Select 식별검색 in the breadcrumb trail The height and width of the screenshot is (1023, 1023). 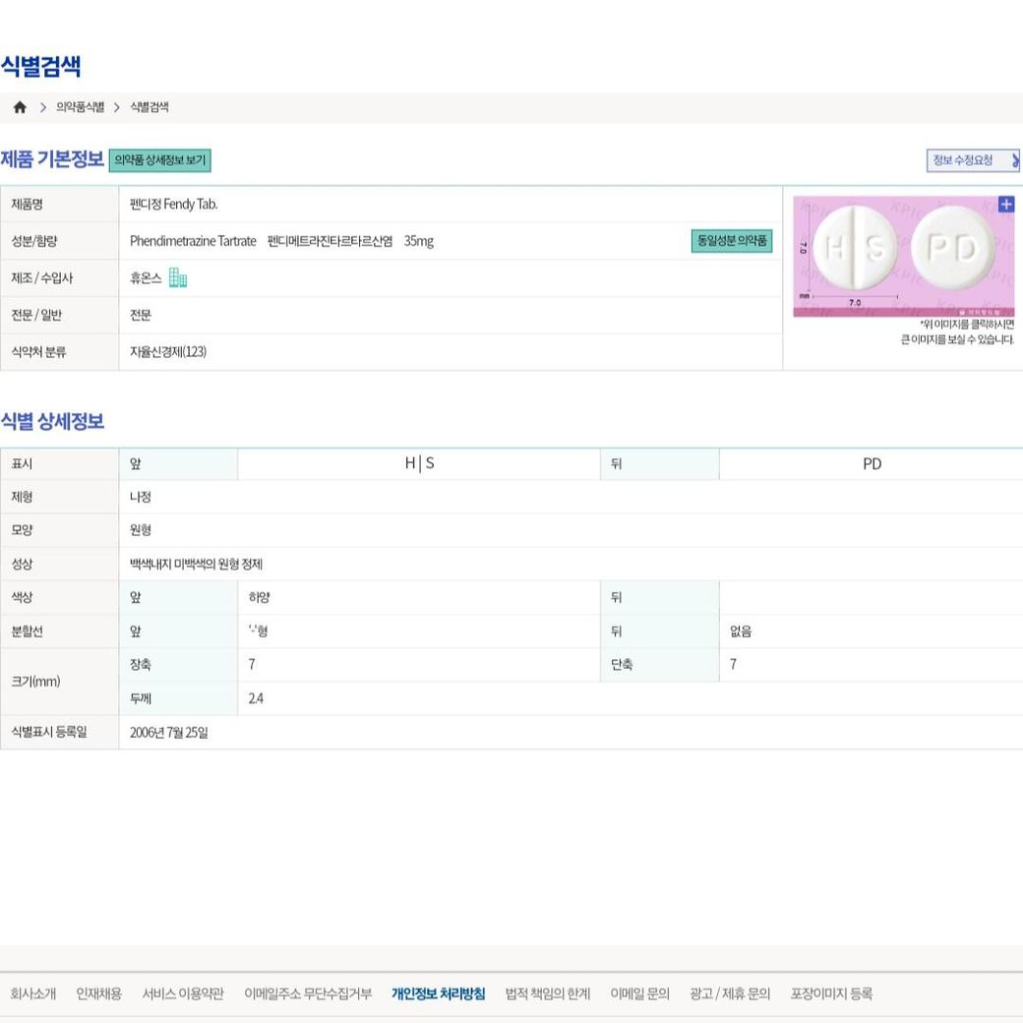point(150,107)
